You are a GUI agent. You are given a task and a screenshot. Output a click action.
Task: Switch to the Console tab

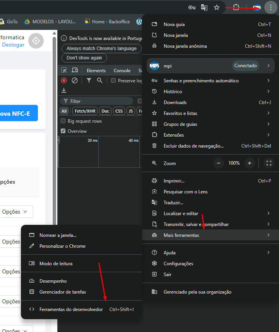tap(122, 71)
